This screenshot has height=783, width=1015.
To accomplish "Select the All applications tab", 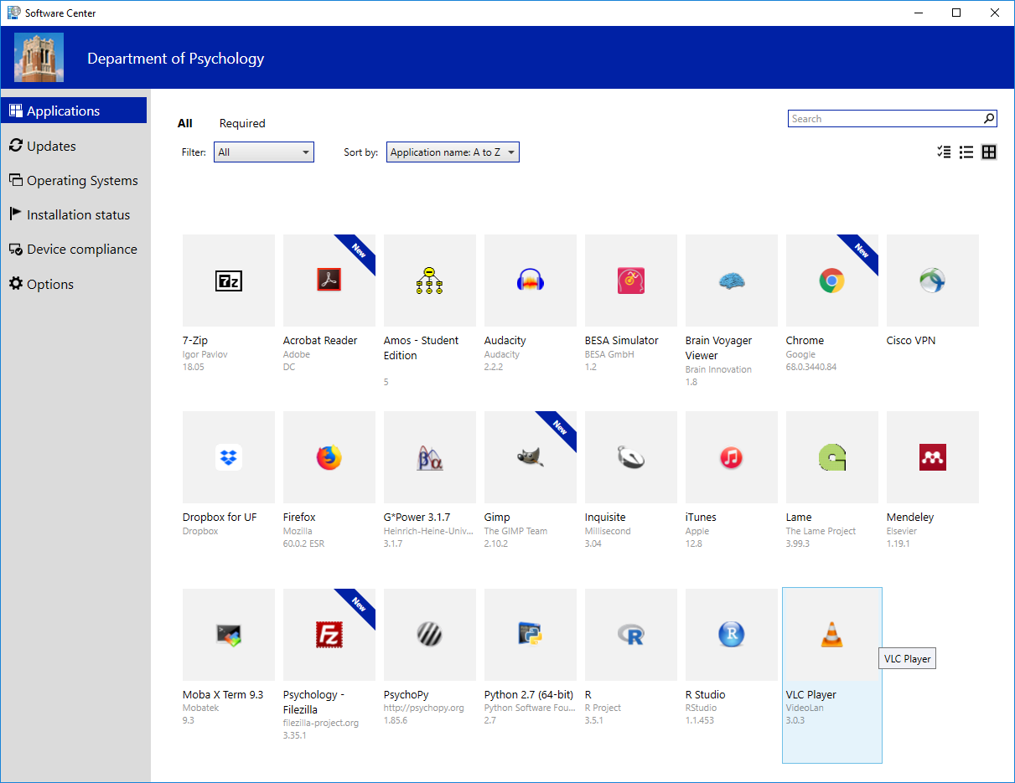I will (185, 123).
